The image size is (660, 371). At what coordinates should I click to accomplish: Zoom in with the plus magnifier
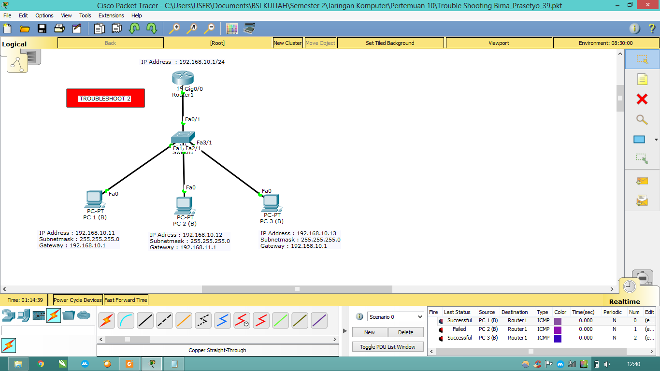(x=174, y=29)
